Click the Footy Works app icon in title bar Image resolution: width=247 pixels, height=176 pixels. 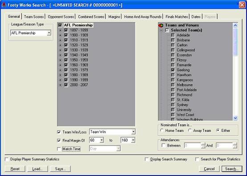4,5
